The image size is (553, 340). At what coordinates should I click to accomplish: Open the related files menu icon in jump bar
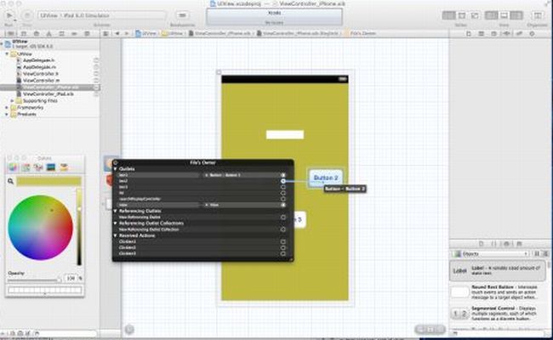click(105, 33)
